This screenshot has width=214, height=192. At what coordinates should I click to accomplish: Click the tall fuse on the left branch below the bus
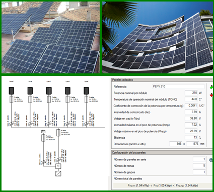pos(43,138)
